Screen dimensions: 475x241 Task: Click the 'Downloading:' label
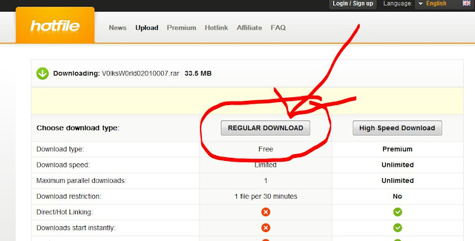click(x=77, y=73)
